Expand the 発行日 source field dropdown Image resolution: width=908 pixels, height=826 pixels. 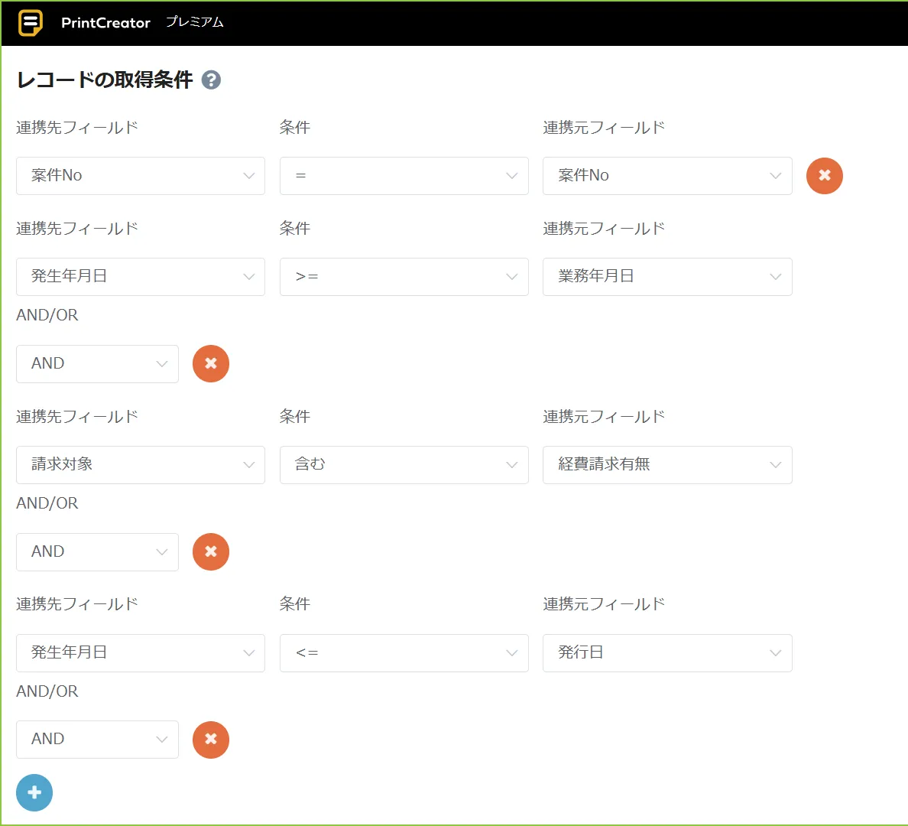point(666,653)
